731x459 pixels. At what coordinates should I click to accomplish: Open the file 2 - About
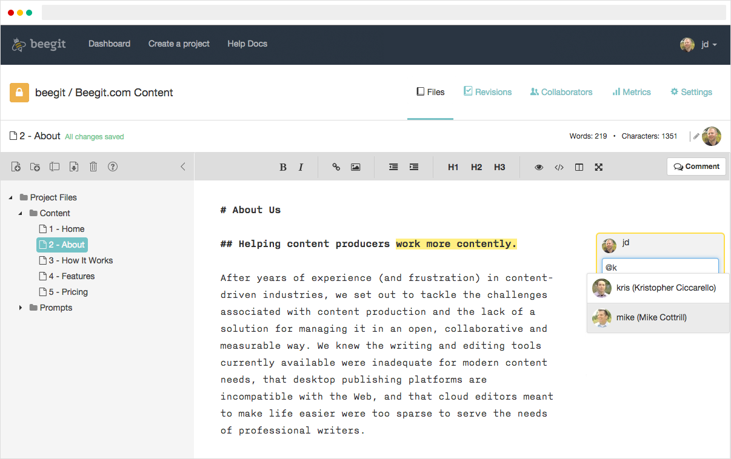(62, 245)
